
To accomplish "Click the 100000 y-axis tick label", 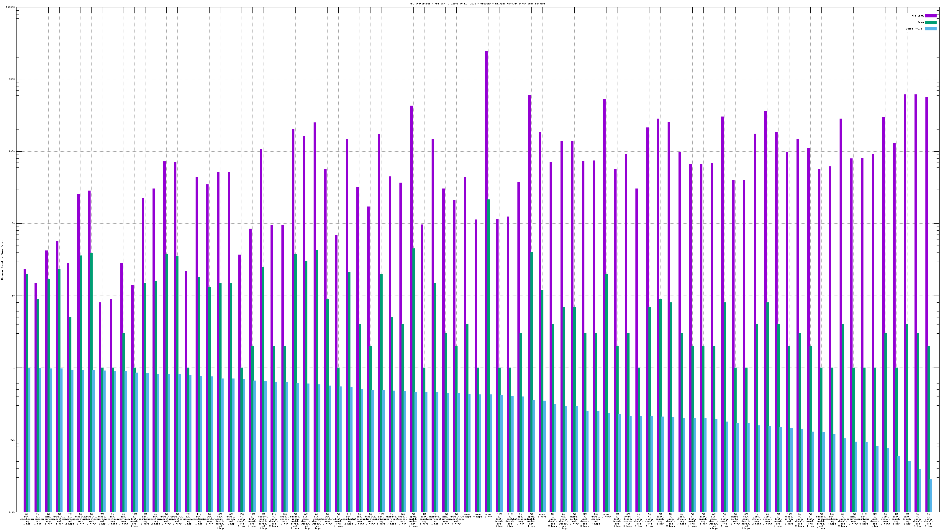I will click(11, 7).
